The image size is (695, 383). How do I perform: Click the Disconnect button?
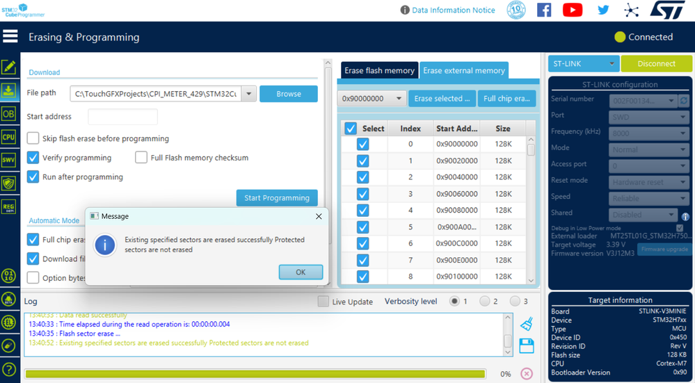pyautogui.click(x=657, y=64)
